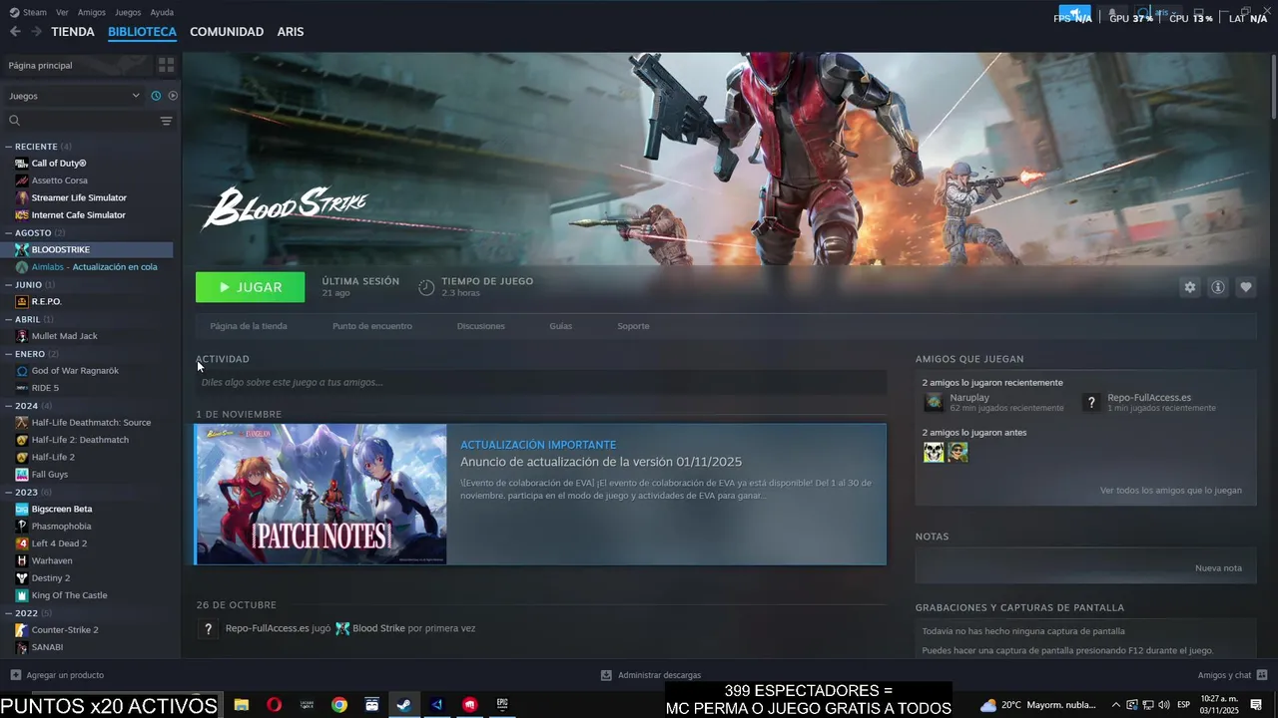Open Punto de encuentro link
This screenshot has height=718, width=1278.
click(x=372, y=326)
